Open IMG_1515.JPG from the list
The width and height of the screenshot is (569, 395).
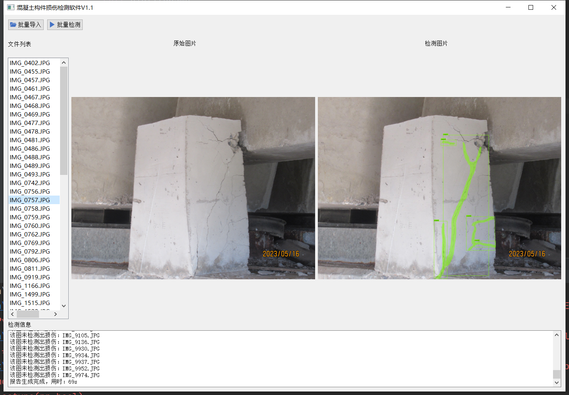pyautogui.click(x=30, y=303)
